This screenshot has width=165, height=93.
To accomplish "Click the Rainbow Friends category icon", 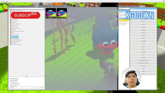I will [x=11, y=36].
